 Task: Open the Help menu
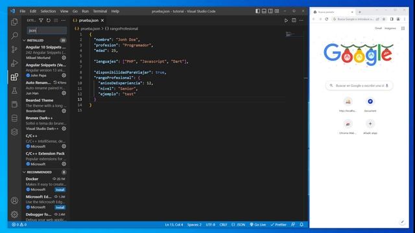click(x=115, y=11)
